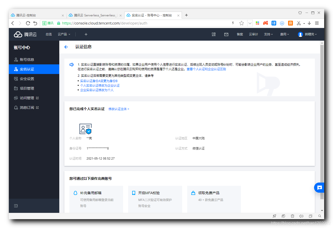Click the Tencent Cloud logo
This screenshot has height=228, width=333.
point(25,34)
